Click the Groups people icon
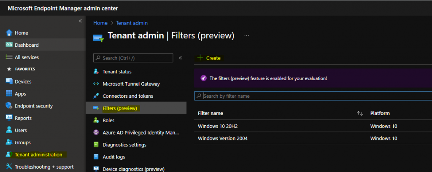Screen dimensions: 432x172 (x=9, y=142)
